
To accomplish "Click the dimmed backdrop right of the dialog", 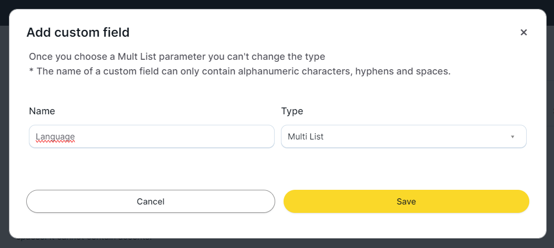I will [550, 131].
